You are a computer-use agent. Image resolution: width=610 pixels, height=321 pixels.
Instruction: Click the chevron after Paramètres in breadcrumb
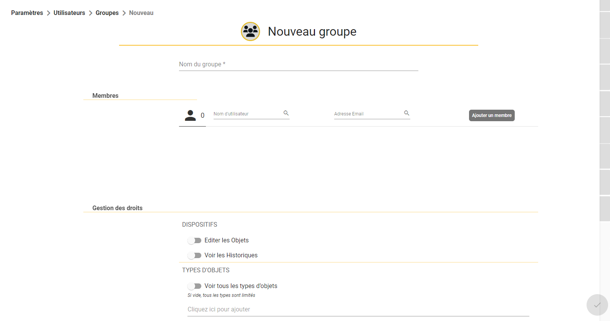point(48,13)
